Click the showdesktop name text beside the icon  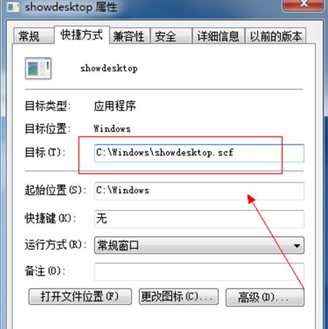109,68
